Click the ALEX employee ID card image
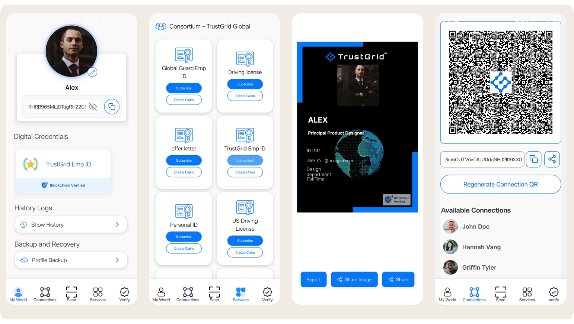The height and width of the screenshot is (324, 574). (x=357, y=127)
